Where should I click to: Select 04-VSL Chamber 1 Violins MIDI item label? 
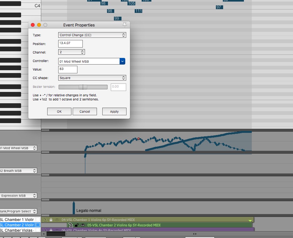tap(98, 220)
